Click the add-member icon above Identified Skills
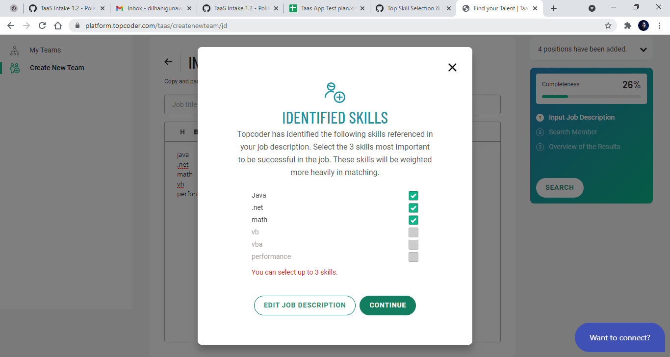The image size is (670, 357). 335,93
